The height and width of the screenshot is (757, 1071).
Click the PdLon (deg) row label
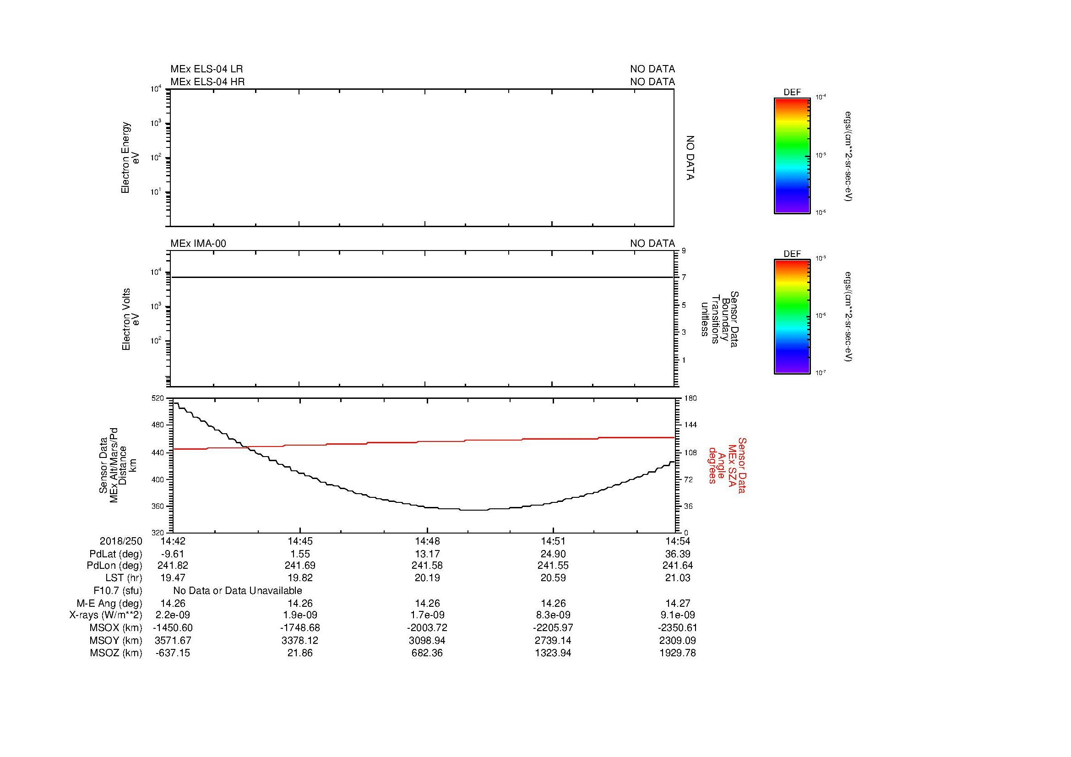click(x=114, y=566)
